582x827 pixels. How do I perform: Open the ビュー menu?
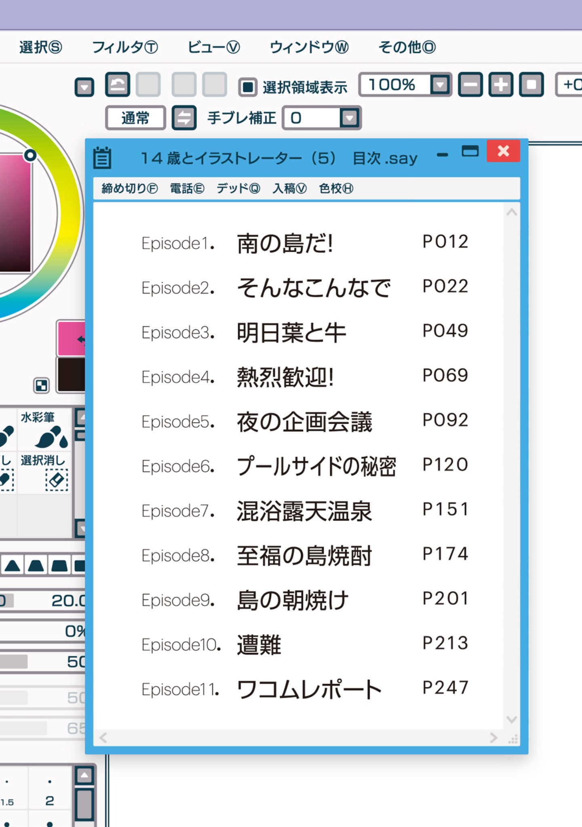pyautogui.click(x=213, y=47)
